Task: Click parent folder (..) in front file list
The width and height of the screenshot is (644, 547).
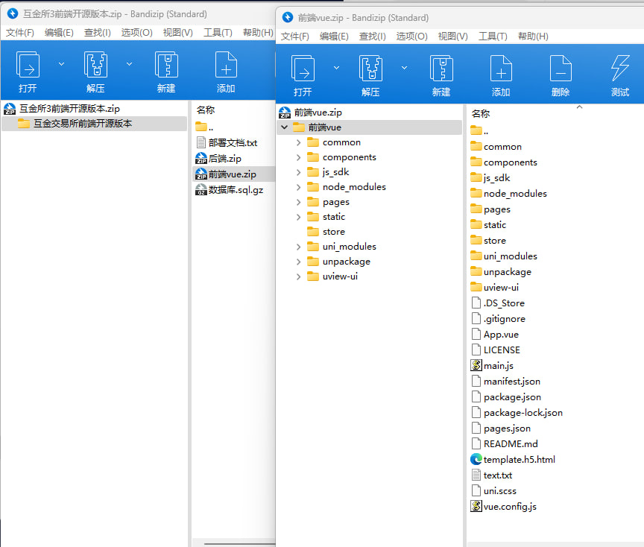Action: (x=479, y=131)
